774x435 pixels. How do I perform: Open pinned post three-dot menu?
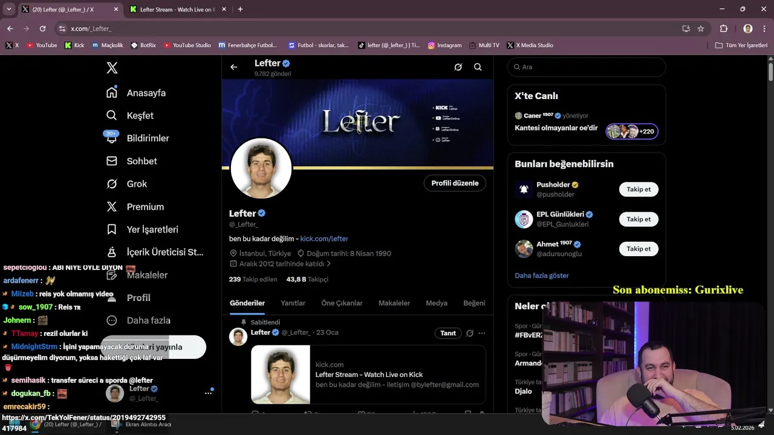coord(482,333)
